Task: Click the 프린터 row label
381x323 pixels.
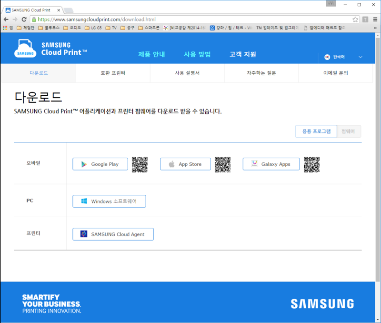Action: (33, 233)
